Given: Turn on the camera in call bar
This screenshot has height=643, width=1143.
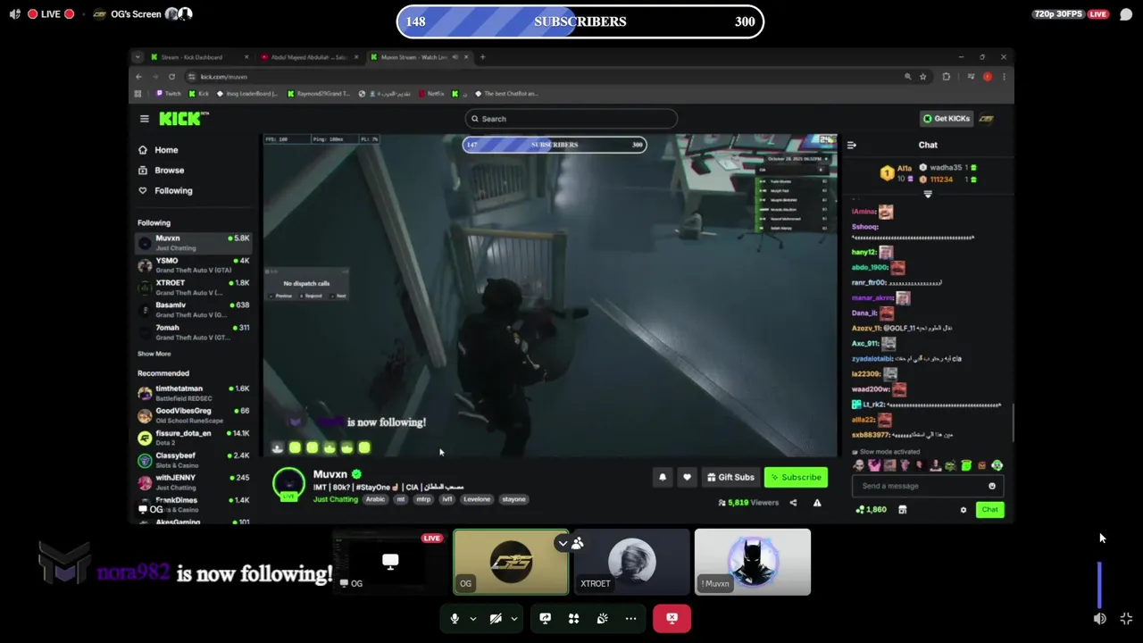Looking at the screenshot, I should pos(496,618).
